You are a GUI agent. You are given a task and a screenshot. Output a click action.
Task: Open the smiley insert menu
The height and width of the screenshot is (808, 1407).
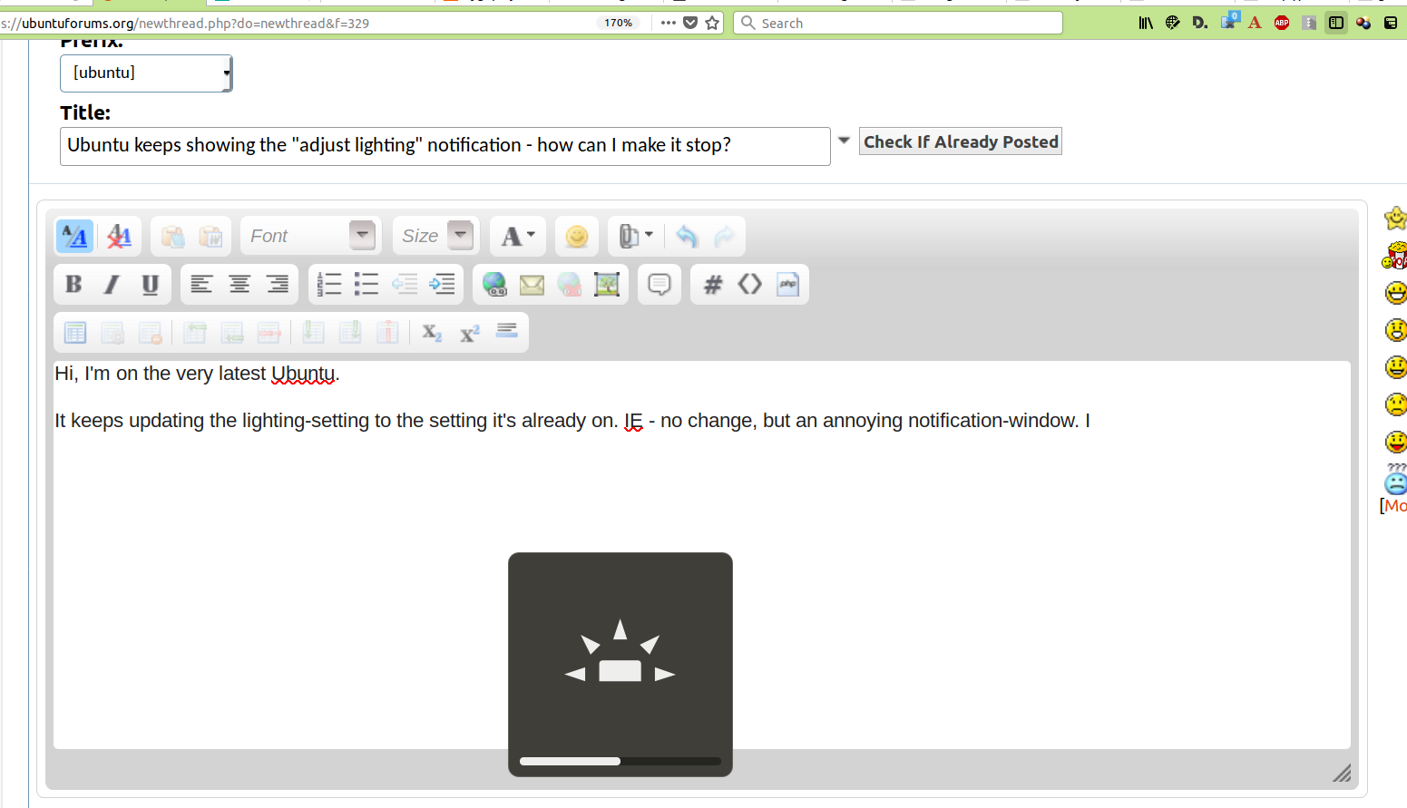pyautogui.click(x=576, y=237)
